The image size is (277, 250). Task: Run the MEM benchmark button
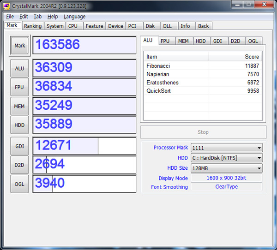[x=19, y=106]
